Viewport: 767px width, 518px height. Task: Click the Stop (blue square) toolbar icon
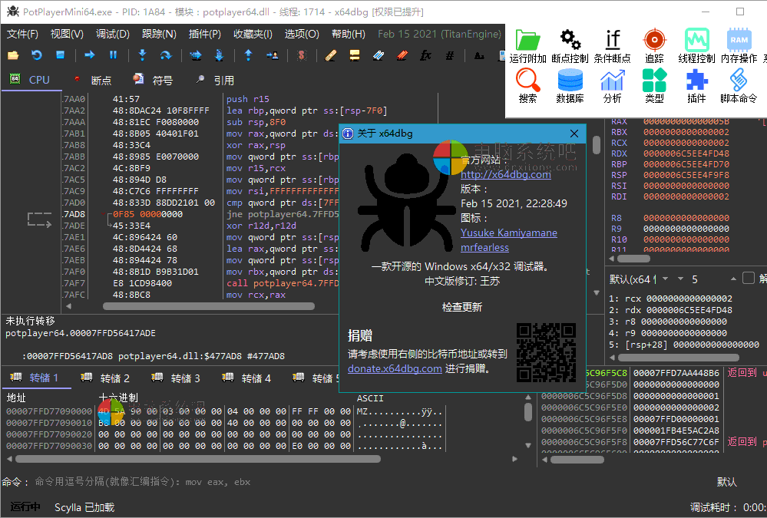60,55
